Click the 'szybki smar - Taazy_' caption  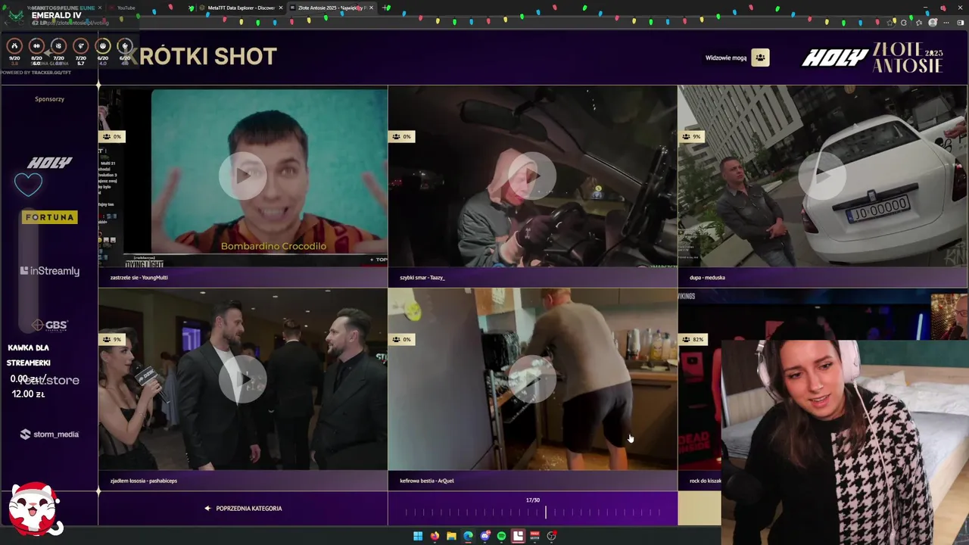422,278
